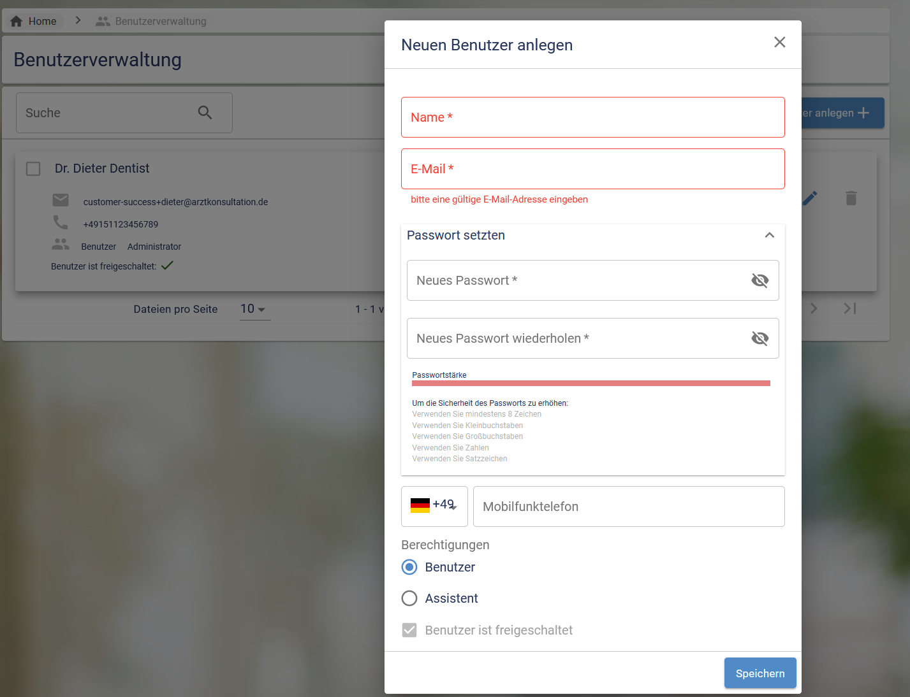Select the Assistent permission radio button

tap(409, 598)
